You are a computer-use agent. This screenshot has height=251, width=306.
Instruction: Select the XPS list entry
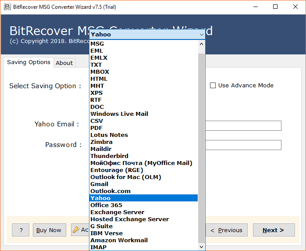pyautogui.click(x=143, y=93)
